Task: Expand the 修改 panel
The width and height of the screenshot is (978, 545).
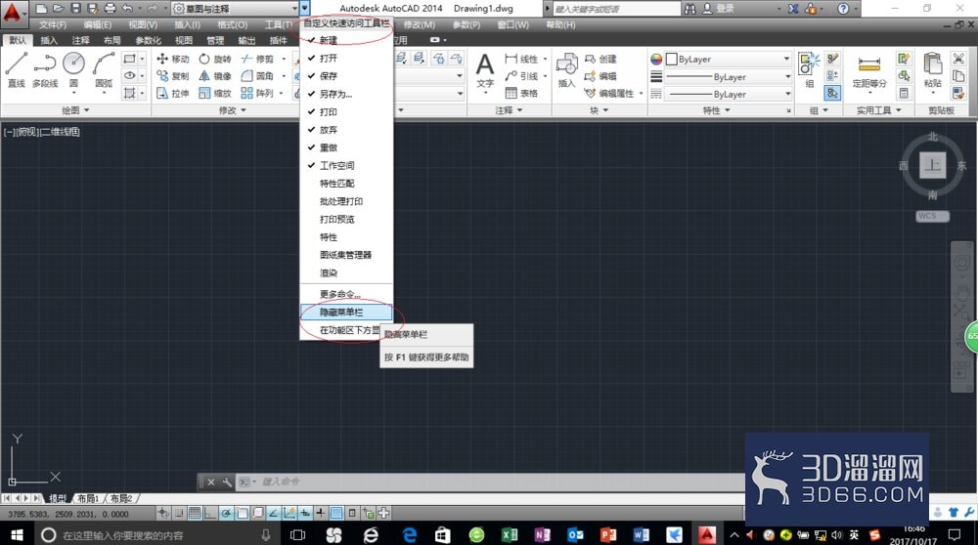Action: click(x=232, y=110)
